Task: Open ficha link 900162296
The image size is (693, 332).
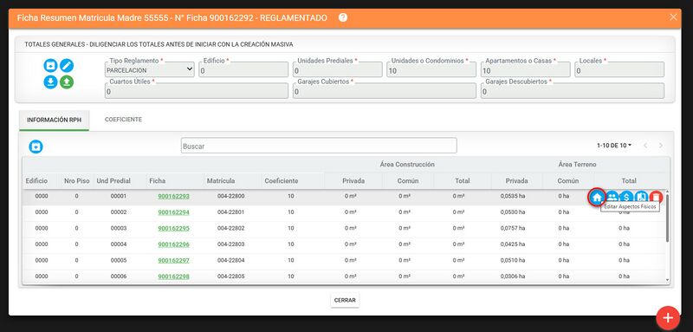Action: tap(174, 244)
